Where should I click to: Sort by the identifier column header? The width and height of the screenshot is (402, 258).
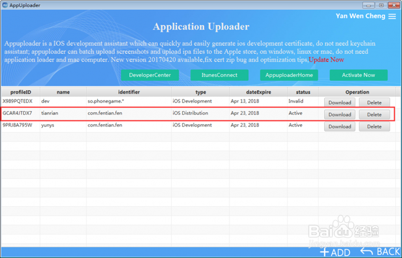pos(129,92)
